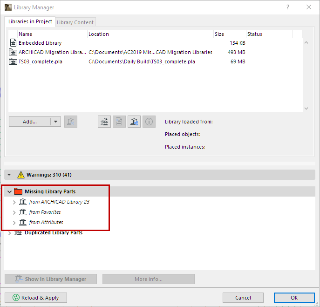Click the Warnings: 310 (41) header text
Image resolution: width=320 pixels, height=307 pixels.
coord(49,175)
